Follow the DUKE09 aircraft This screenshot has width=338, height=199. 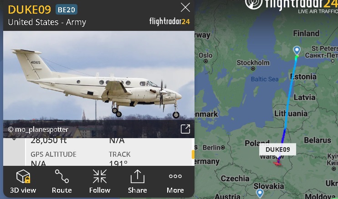[100, 182]
